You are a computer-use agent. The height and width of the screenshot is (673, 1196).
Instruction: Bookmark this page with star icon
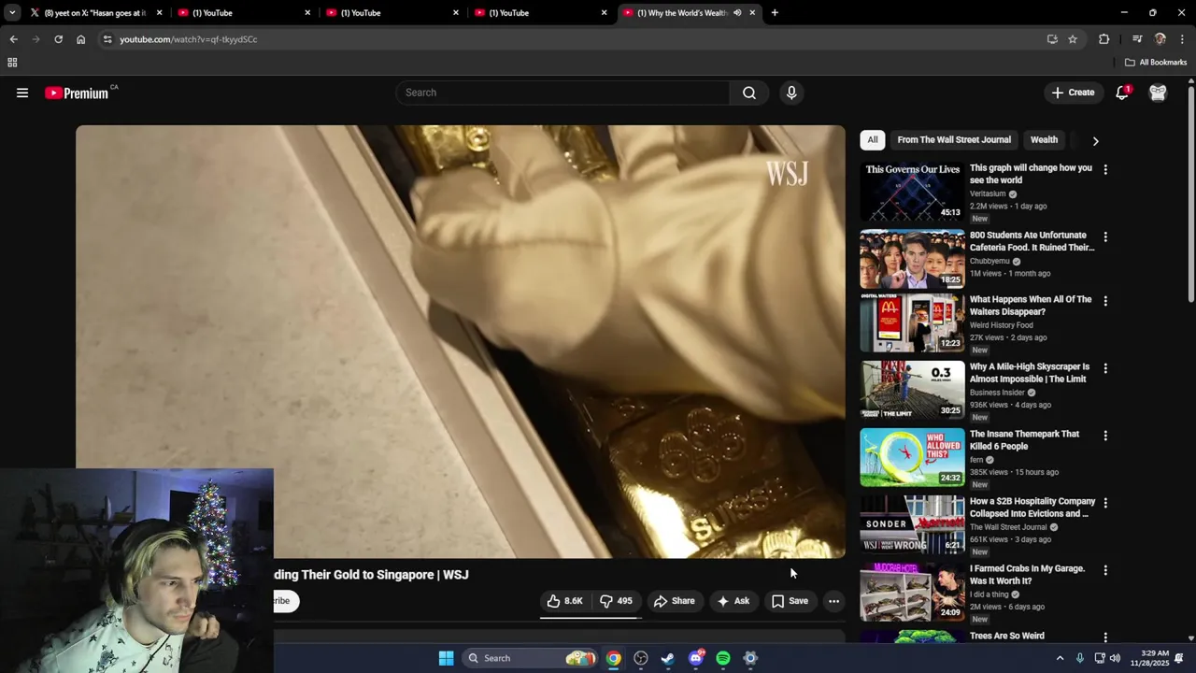point(1073,39)
